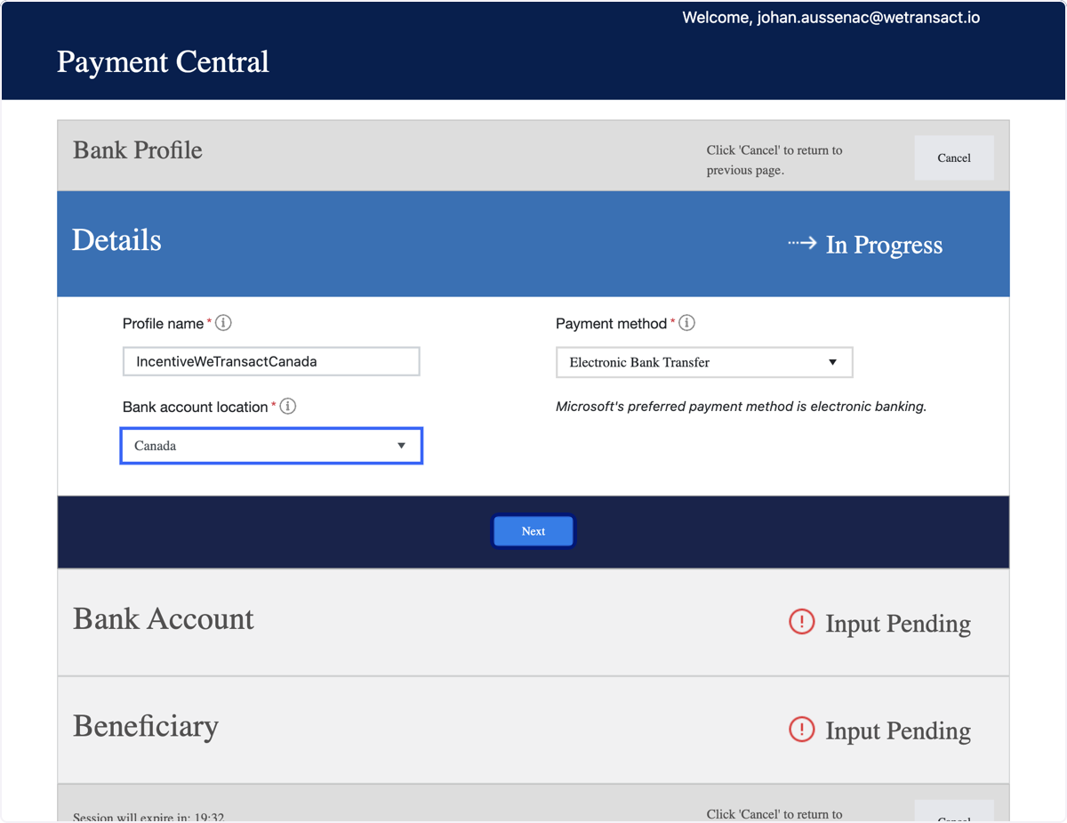Click the Beneficiary warning exclamation icon
This screenshot has height=823, width=1067.
click(x=801, y=730)
